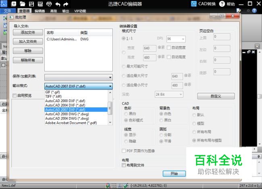Click the snap grid dotted icon in status bar

pos(114,185)
